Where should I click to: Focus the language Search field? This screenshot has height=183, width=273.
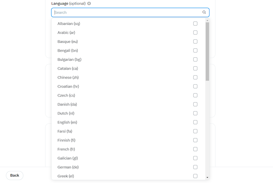point(130,12)
